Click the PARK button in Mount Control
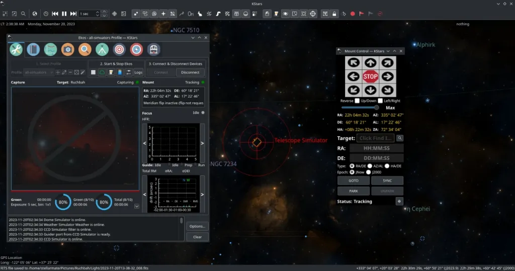Screen dimensions: 515x271 point(354,191)
